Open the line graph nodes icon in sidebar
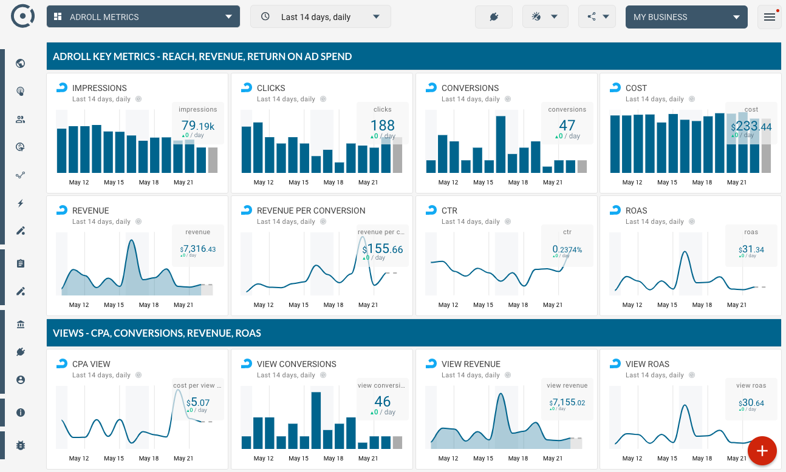Viewport: 786px width, 472px height. [x=21, y=175]
